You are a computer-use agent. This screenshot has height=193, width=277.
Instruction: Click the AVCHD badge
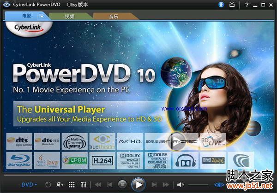[x=130, y=141]
